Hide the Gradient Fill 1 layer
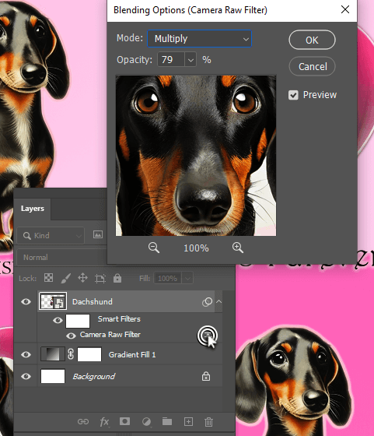This screenshot has height=436, width=374. tap(26, 354)
